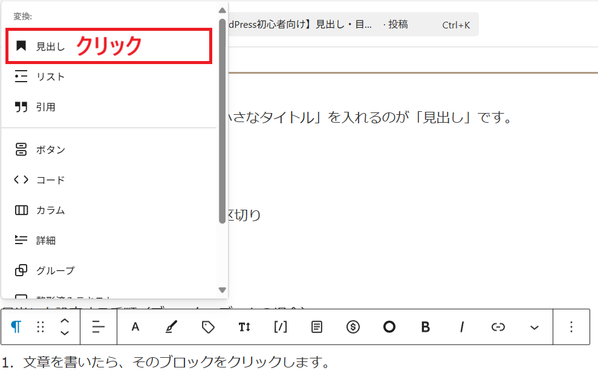This screenshot has width=598, height=385.
Task: Toggle bold formatting
Action: pyautogui.click(x=425, y=327)
